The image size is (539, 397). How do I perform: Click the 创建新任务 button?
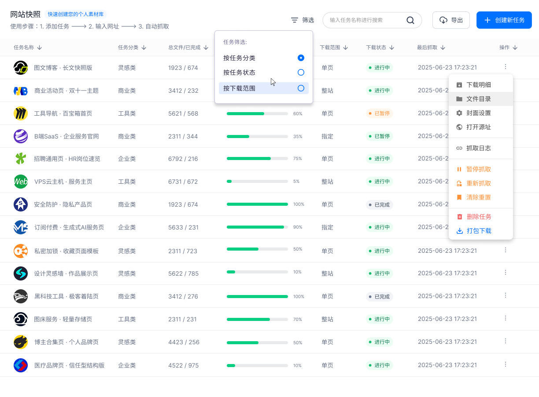pyautogui.click(x=504, y=20)
